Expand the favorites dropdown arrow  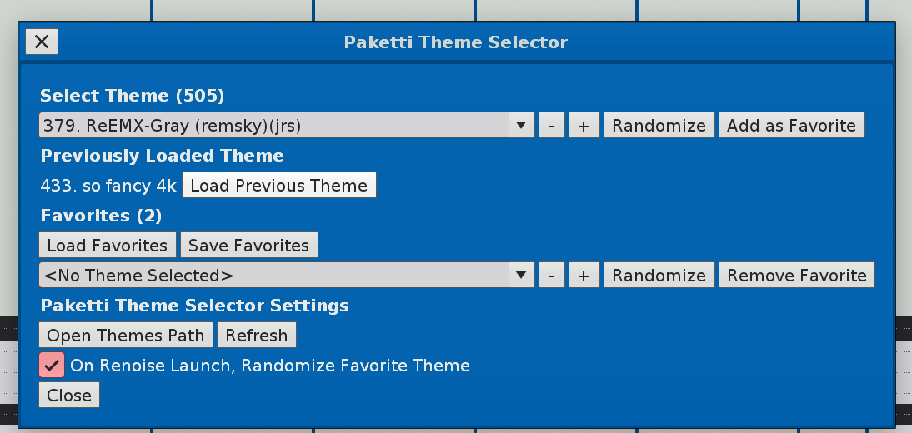pos(521,276)
